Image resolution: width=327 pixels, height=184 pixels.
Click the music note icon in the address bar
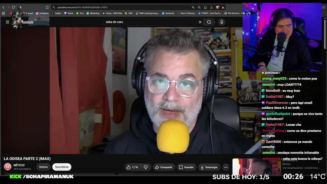(212, 7)
